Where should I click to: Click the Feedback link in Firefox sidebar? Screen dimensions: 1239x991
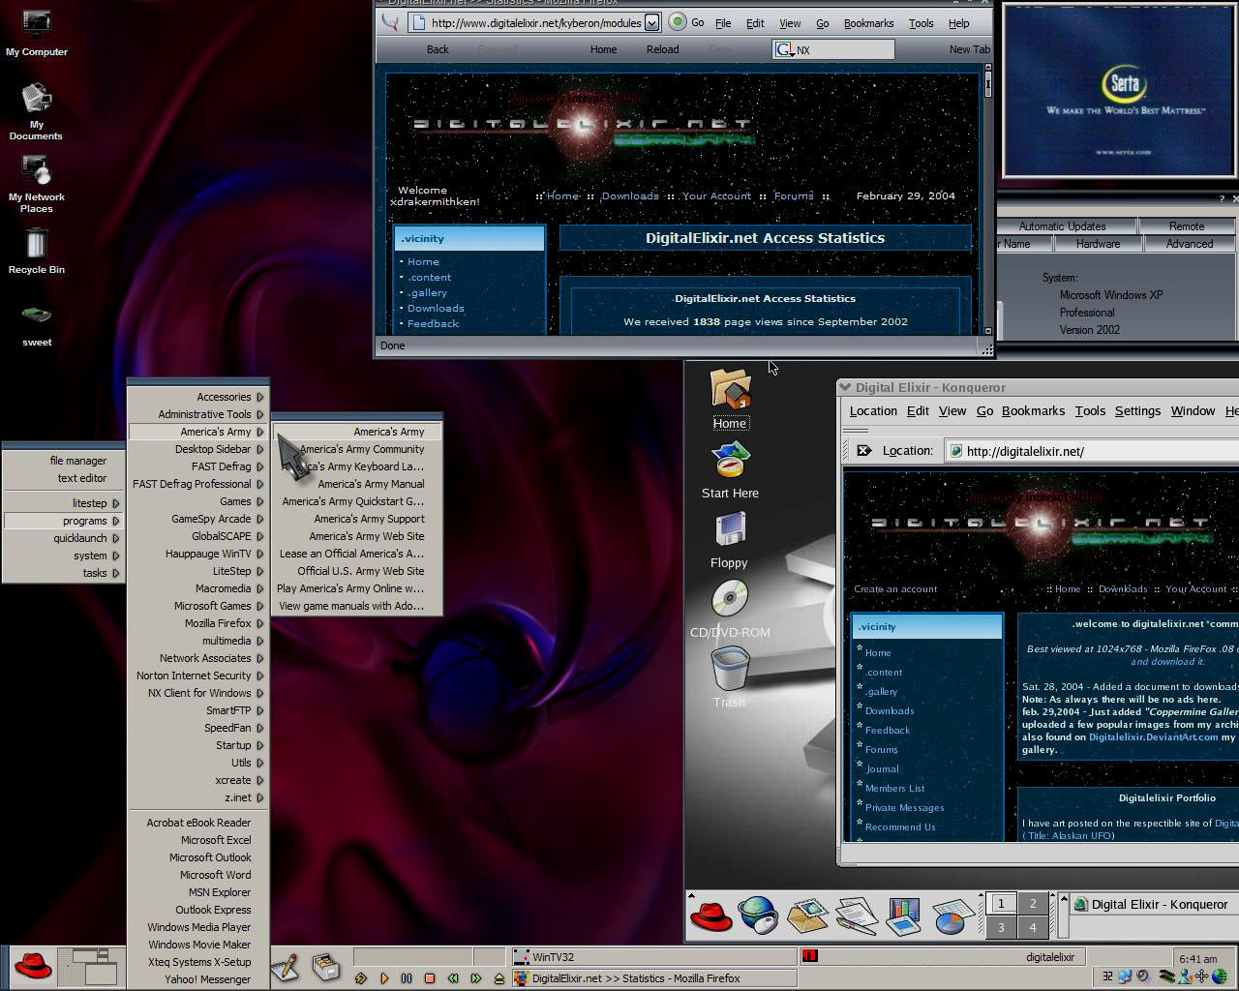point(433,323)
